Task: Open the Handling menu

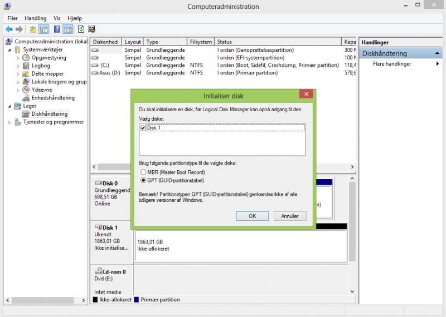Action: (x=36, y=18)
